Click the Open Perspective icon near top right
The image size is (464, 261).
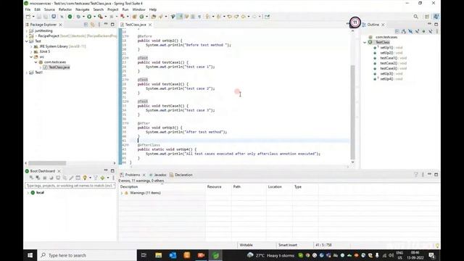pos(427,17)
